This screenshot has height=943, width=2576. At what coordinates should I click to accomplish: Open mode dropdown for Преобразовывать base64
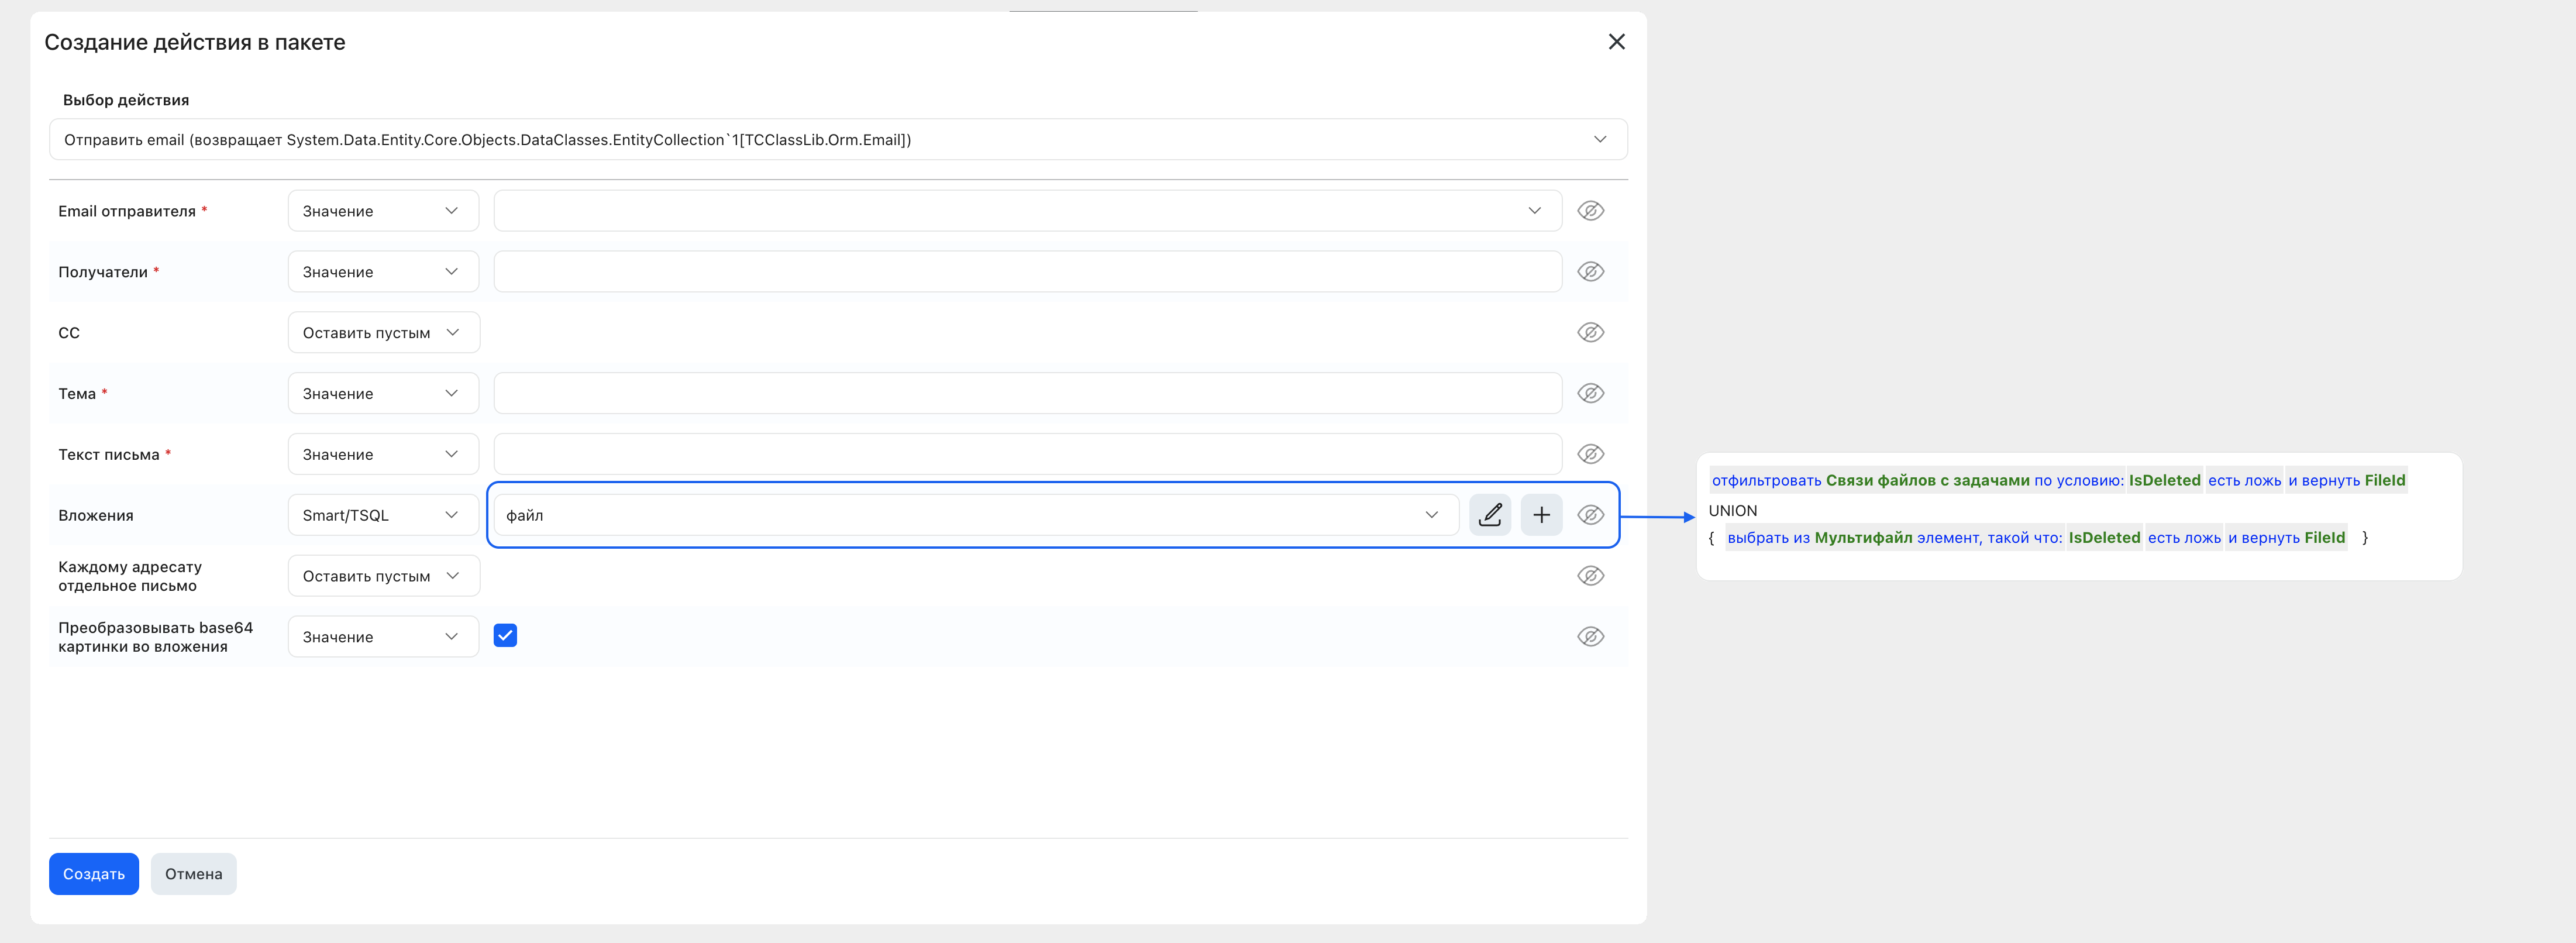(x=383, y=638)
